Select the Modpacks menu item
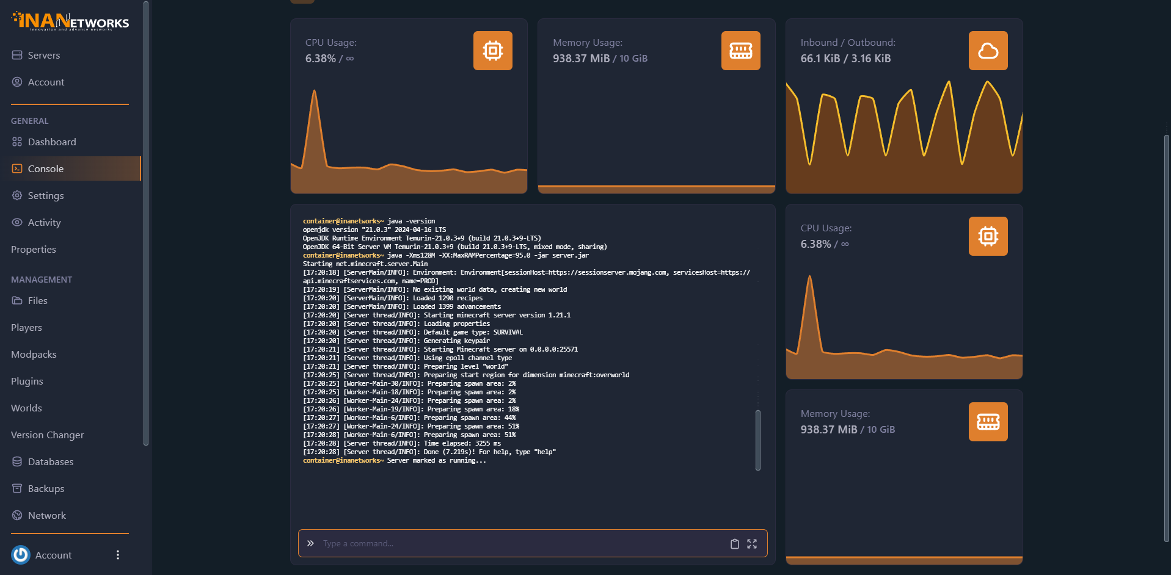Viewport: 1171px width, 575px height. [34, 354]
